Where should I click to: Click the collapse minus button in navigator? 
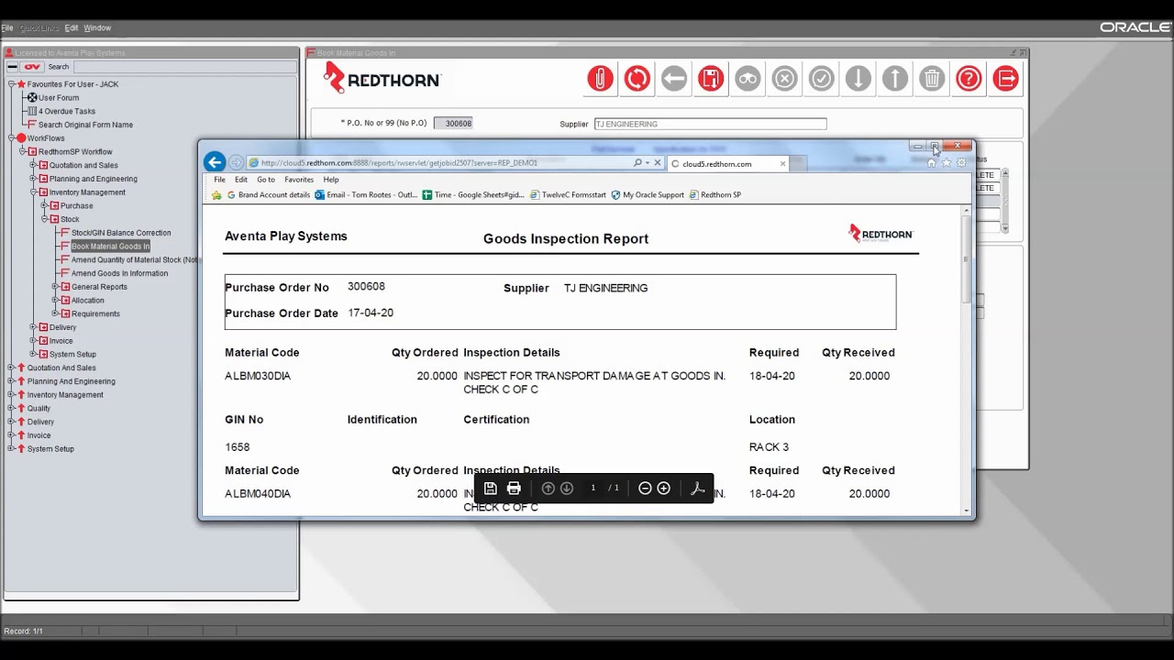pos(12,67)
